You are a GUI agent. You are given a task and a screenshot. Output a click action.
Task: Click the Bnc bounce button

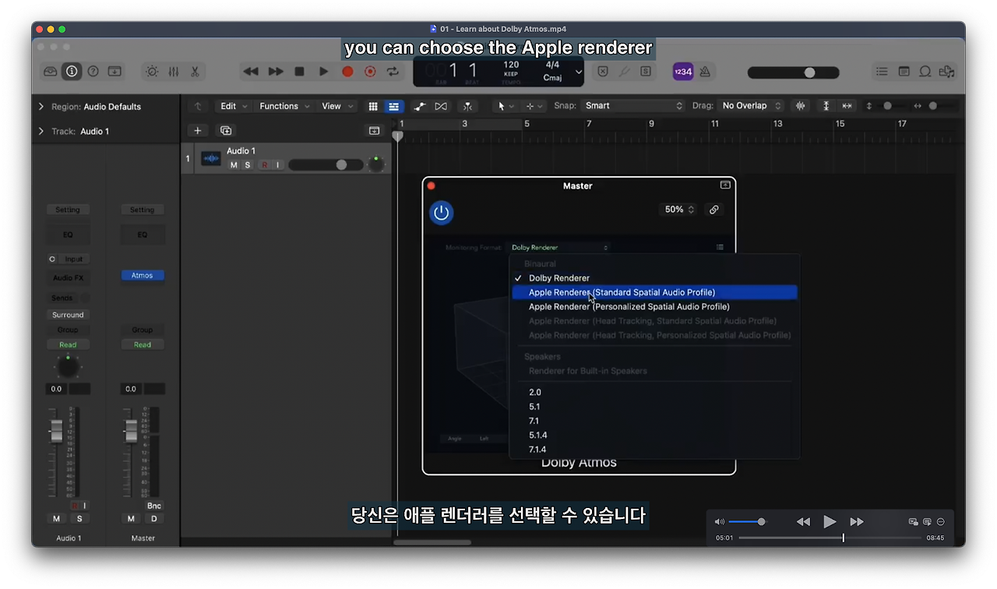pos(154,506)
